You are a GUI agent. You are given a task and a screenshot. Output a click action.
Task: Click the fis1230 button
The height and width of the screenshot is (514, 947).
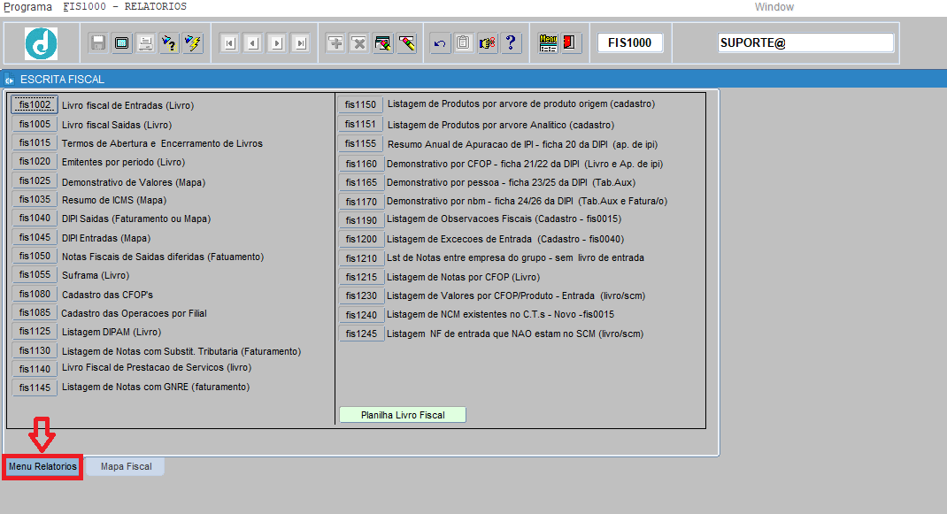coord(361,296)
